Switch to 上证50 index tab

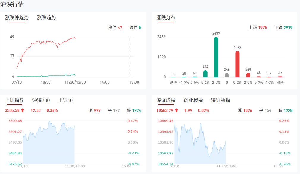tap(65, 101)
